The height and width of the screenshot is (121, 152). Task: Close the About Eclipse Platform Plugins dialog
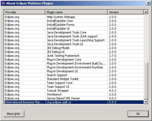tap(148, 3)
